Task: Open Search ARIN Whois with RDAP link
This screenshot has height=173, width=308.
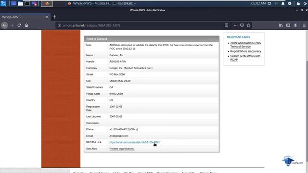Action: click(x=245, y=58)
